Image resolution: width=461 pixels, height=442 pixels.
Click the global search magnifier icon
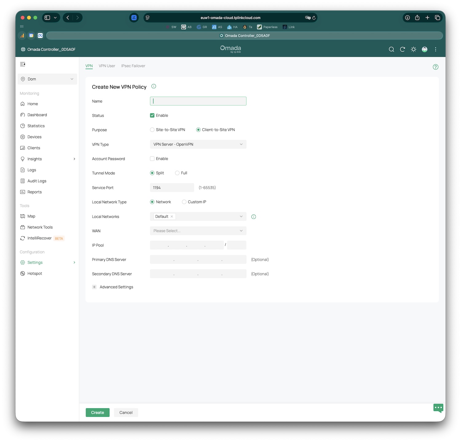tap(391, 49)
